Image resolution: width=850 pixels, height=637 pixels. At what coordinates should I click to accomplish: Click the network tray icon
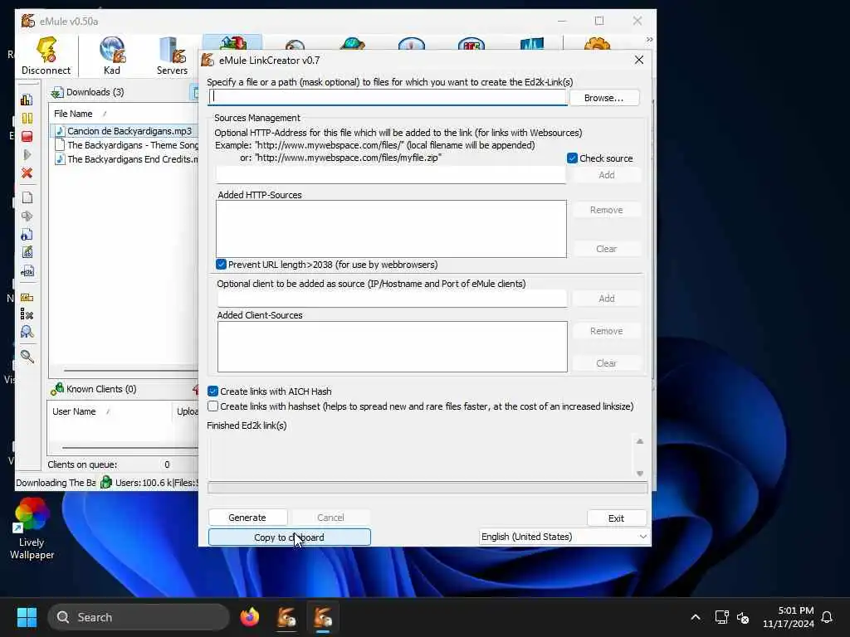click(721, 617)
